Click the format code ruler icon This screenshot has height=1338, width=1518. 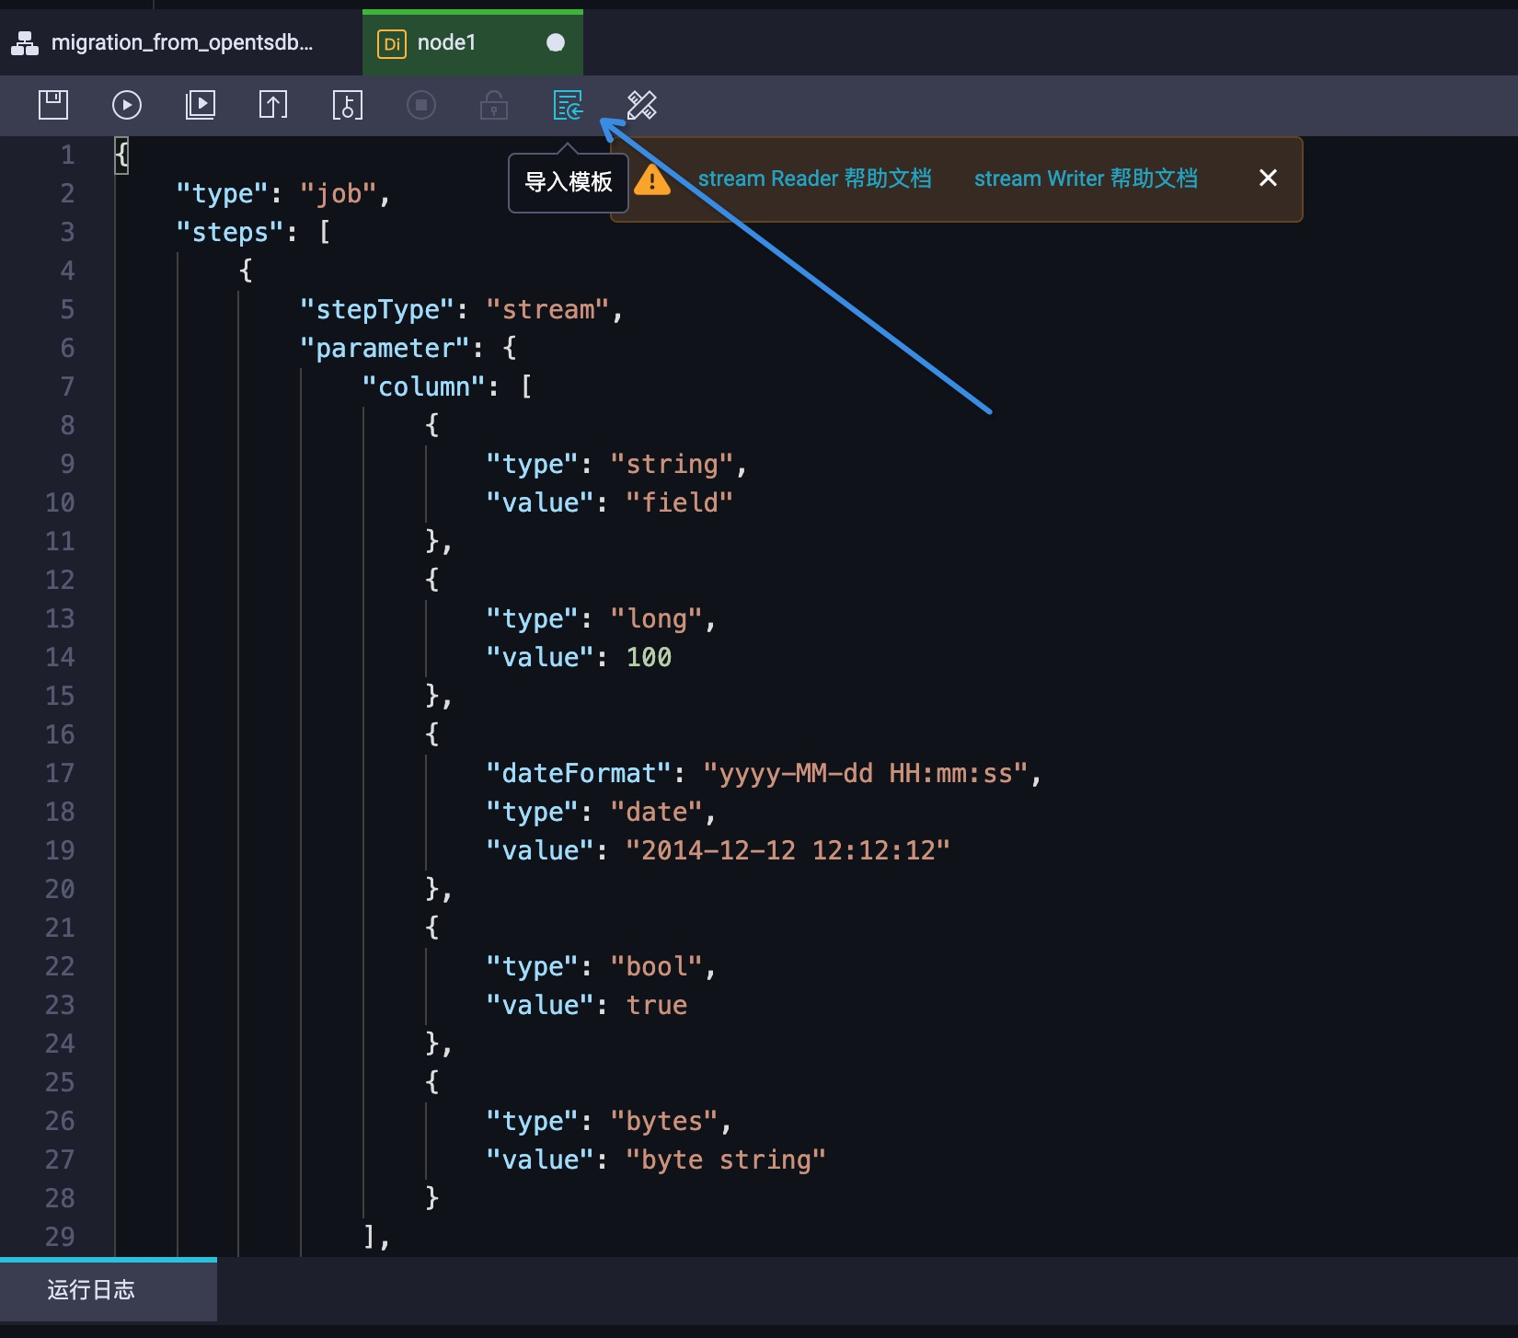point(642,105)
